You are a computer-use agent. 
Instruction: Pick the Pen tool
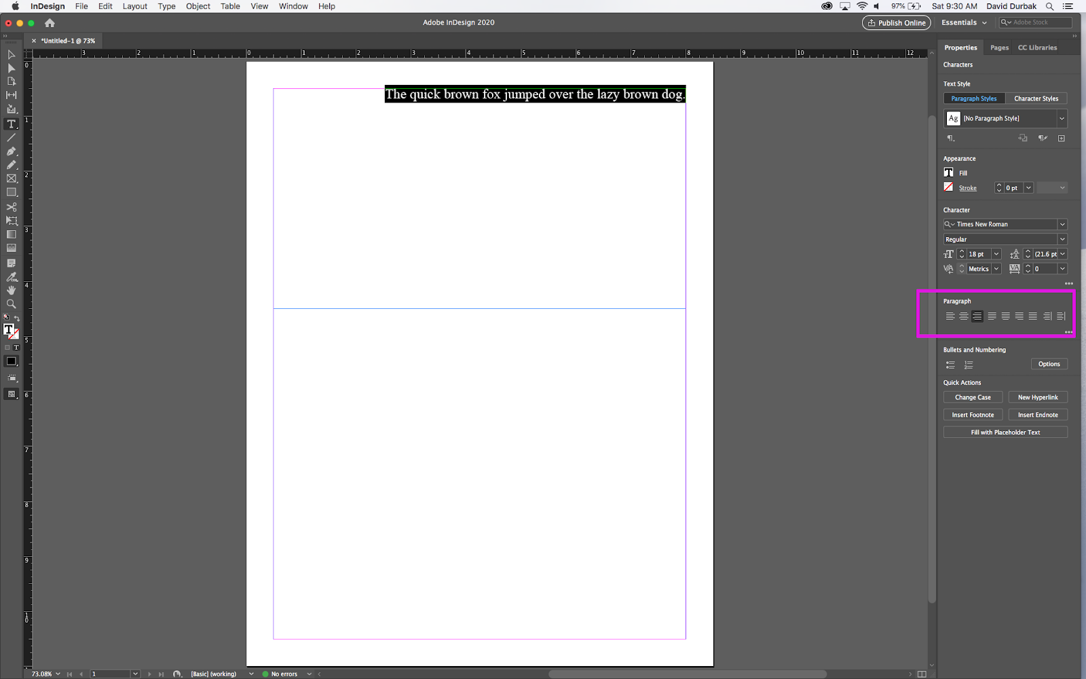[11, 151]
